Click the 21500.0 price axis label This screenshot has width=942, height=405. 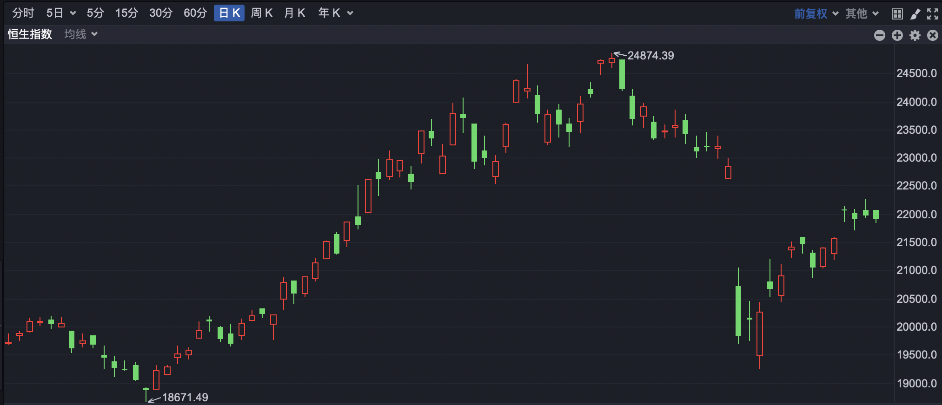[916, 242]
